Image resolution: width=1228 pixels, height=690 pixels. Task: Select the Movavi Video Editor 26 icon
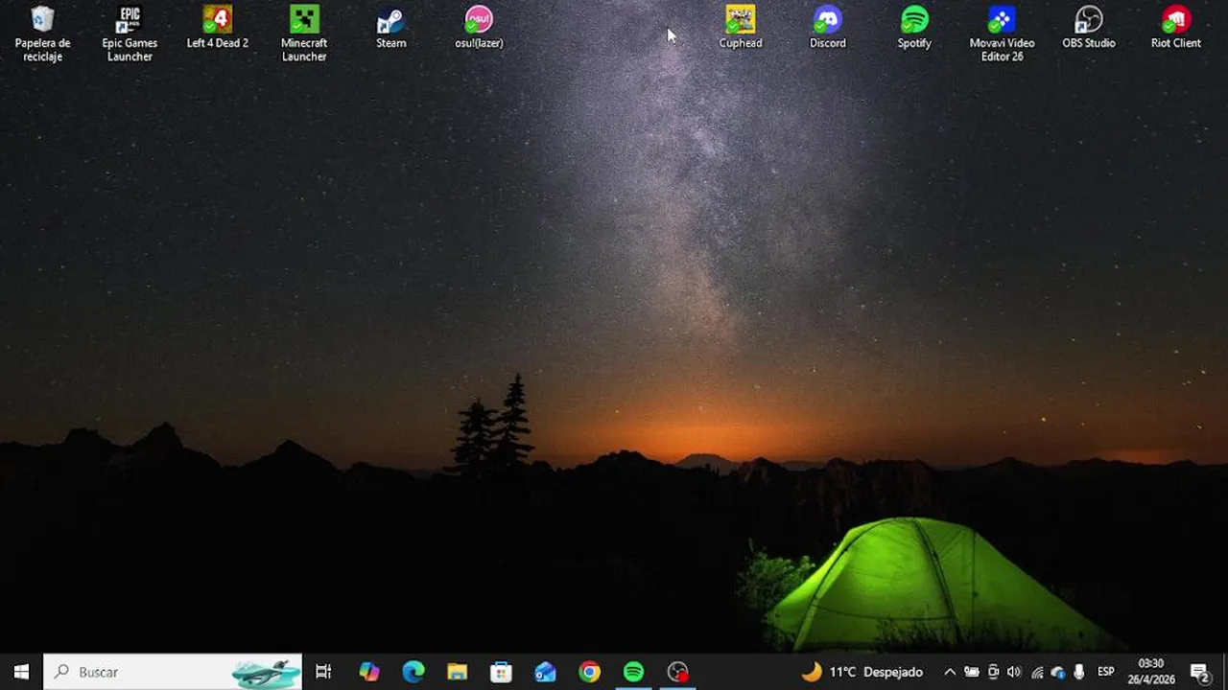coord(1002,34)
